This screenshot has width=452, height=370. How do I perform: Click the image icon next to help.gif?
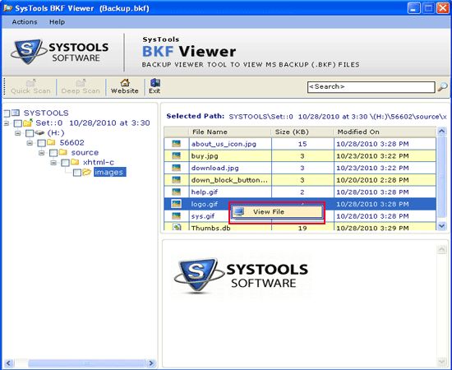click(x=176, y=192)
